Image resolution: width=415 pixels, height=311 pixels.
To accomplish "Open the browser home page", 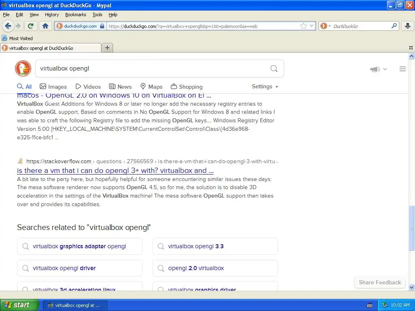I will (45, 26).
